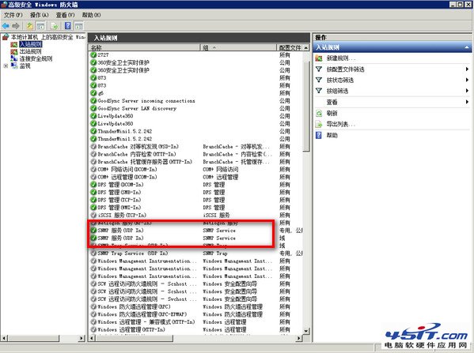Viewport: 474px width, 353px height.
Task: Click the funnel icon beside 按配置文件筛选
Action: click(x=319, y=69)
